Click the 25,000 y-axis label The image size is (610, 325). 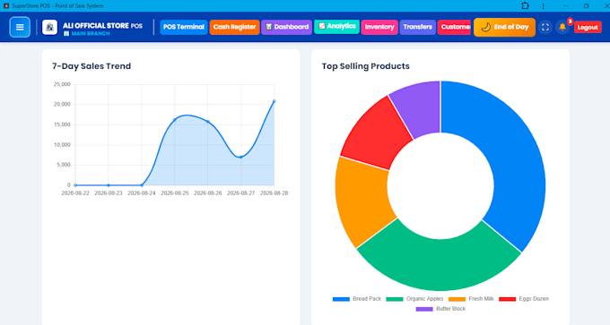pos(62,84)
